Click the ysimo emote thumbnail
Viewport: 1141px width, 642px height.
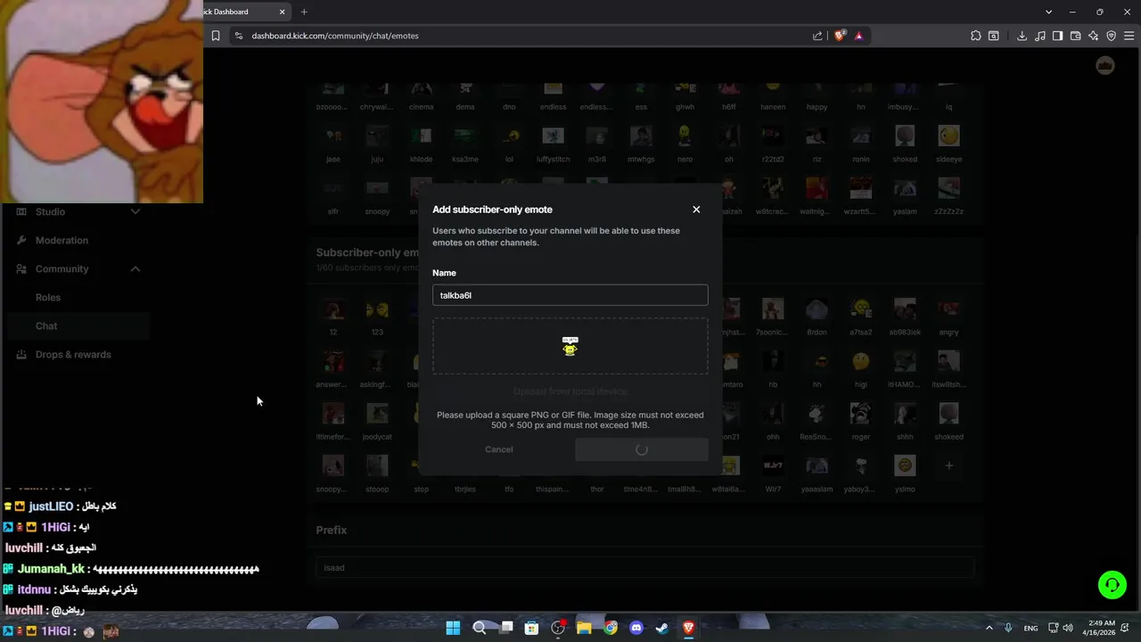[905, 465]
